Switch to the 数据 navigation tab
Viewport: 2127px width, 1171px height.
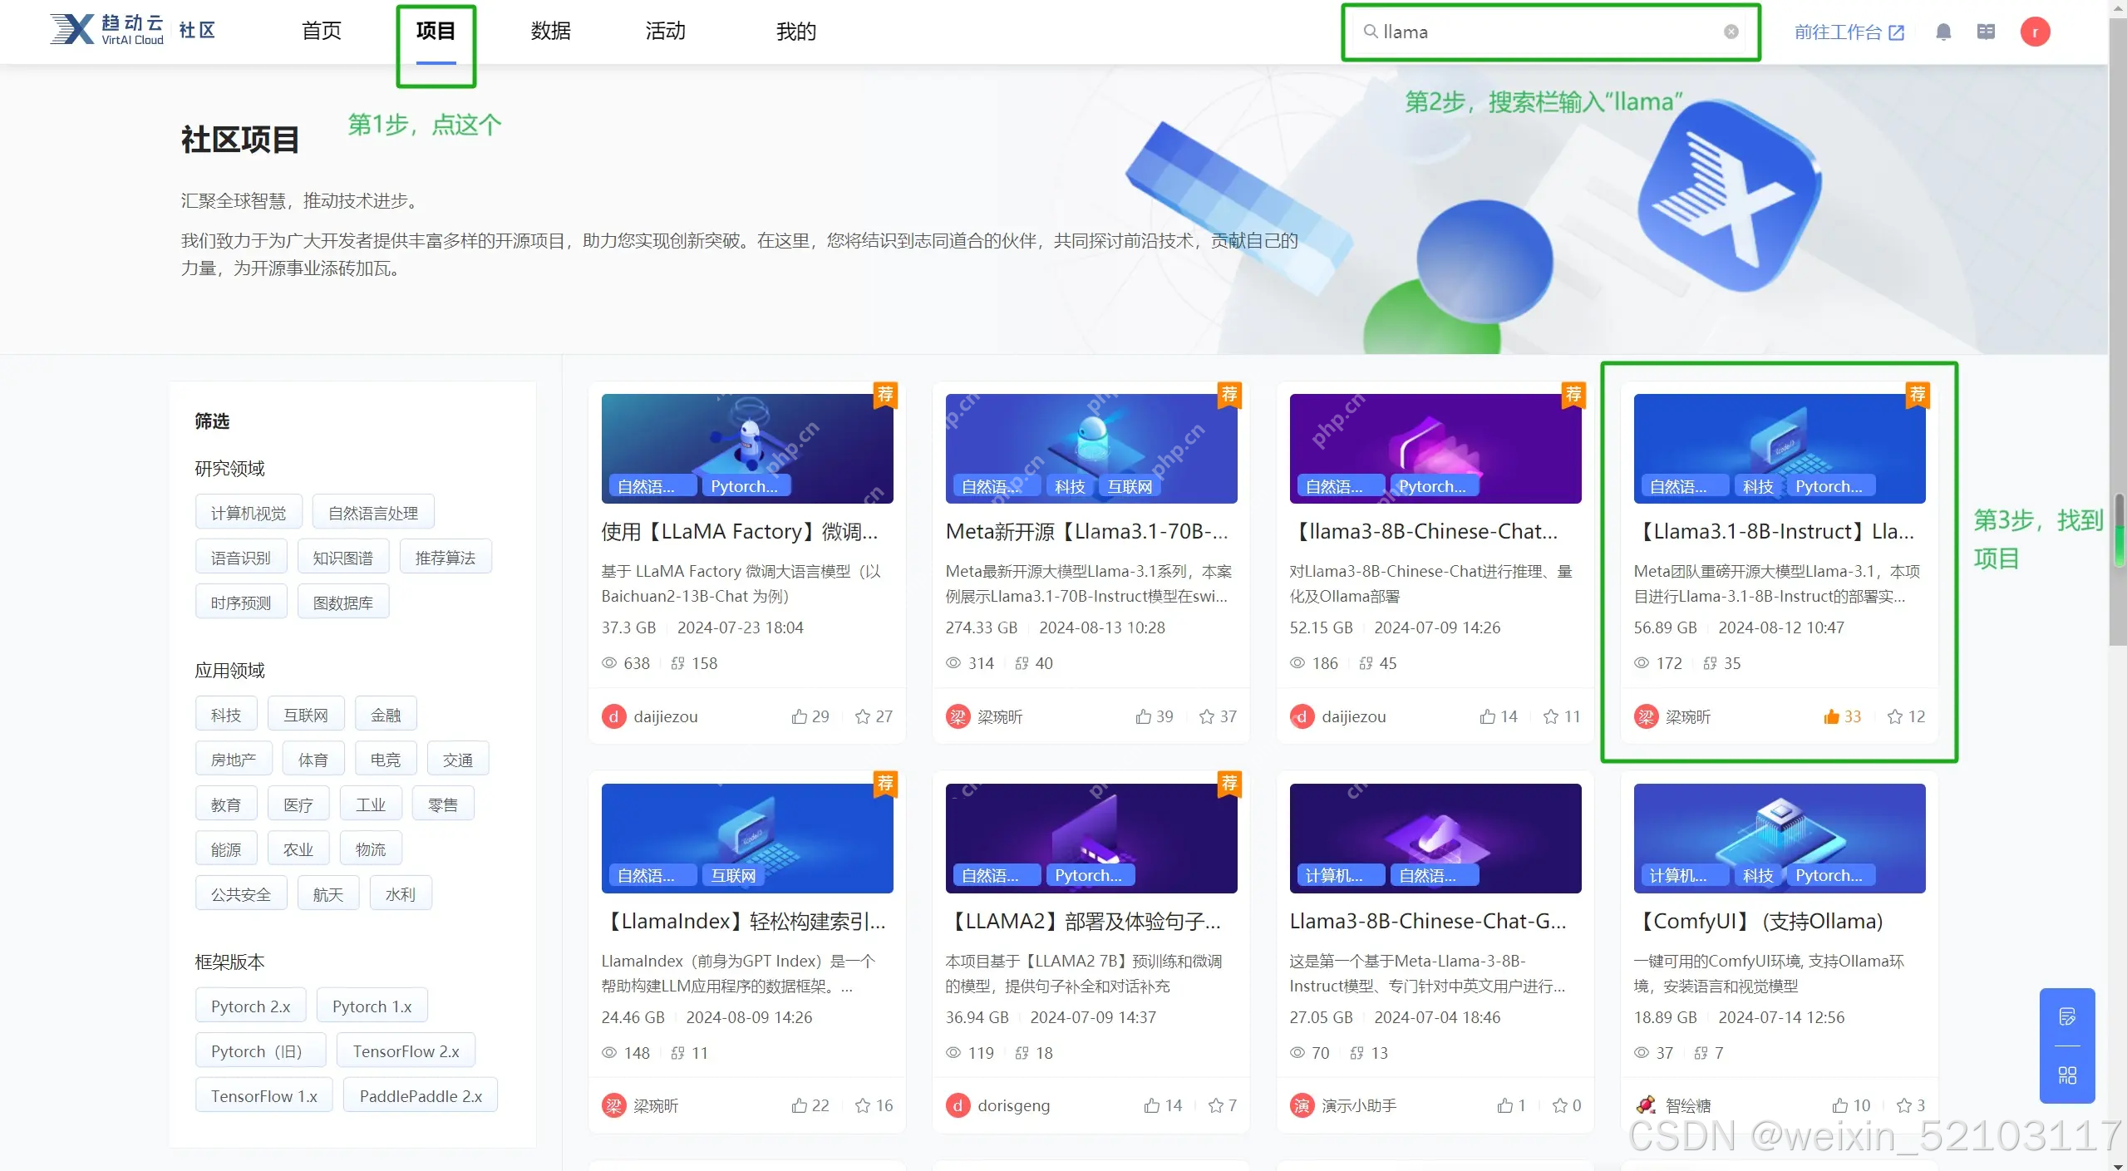click(x=550, y=31)
